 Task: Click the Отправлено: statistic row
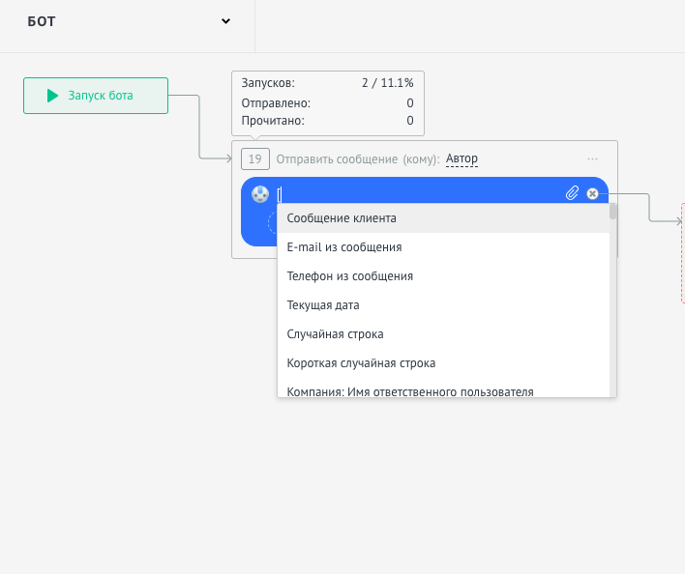[x=328, y=103]
